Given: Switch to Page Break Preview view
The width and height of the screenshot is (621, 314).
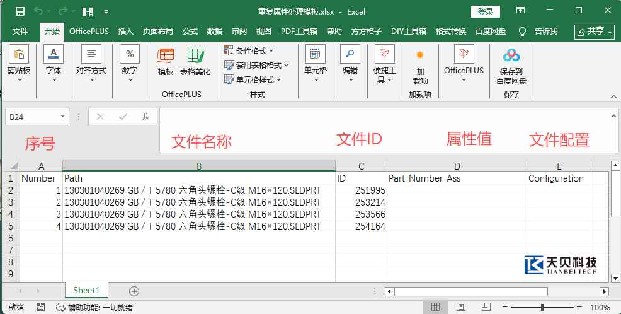Looking at the screenshot, I should (x=486, y=307).
